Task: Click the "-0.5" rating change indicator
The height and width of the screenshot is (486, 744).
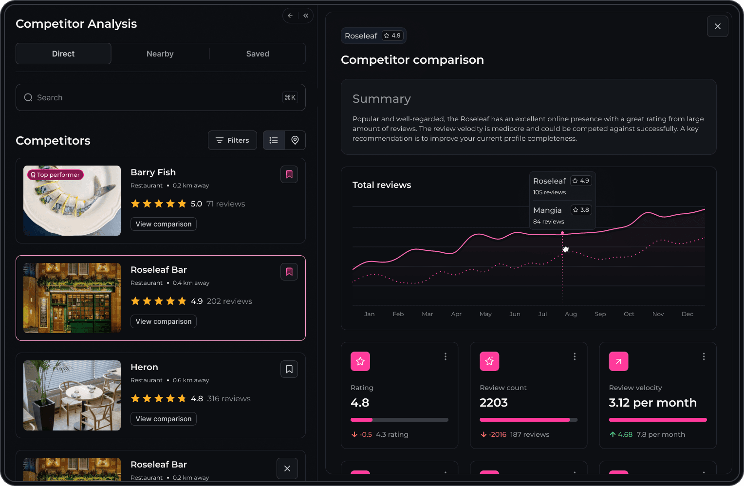Action: click(361, 434)
